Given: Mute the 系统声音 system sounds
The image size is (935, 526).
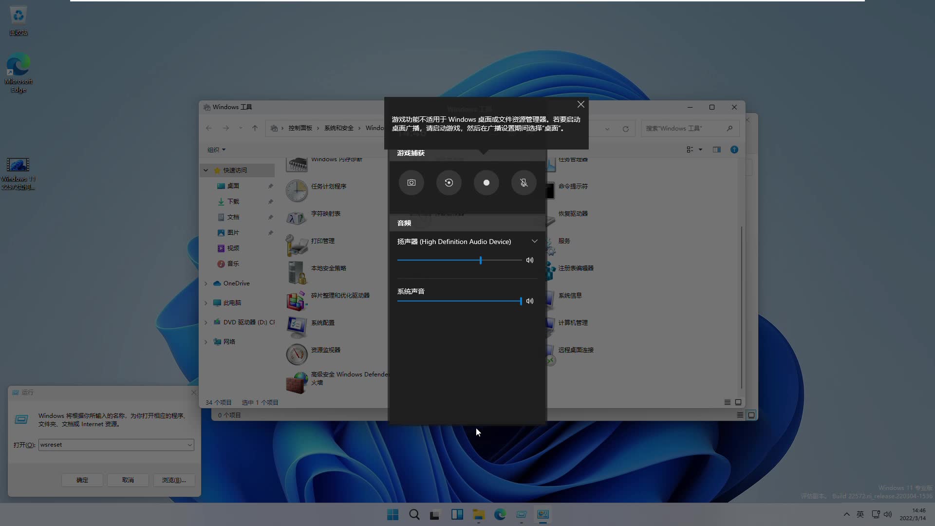Looking at the screenshot, I should 530,301.
